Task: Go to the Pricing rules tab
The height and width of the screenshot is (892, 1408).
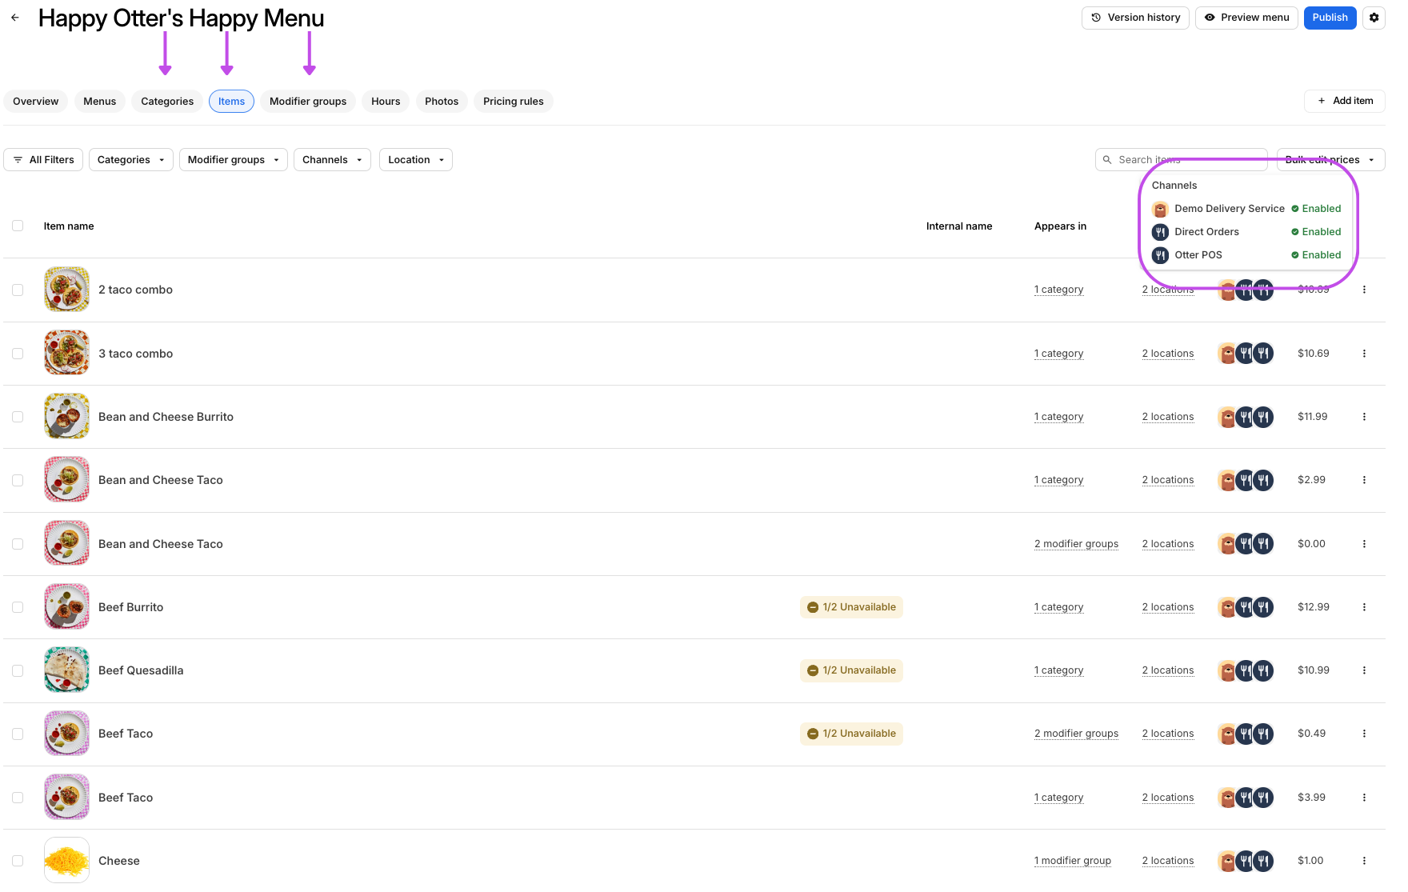Action: point(513,102)
